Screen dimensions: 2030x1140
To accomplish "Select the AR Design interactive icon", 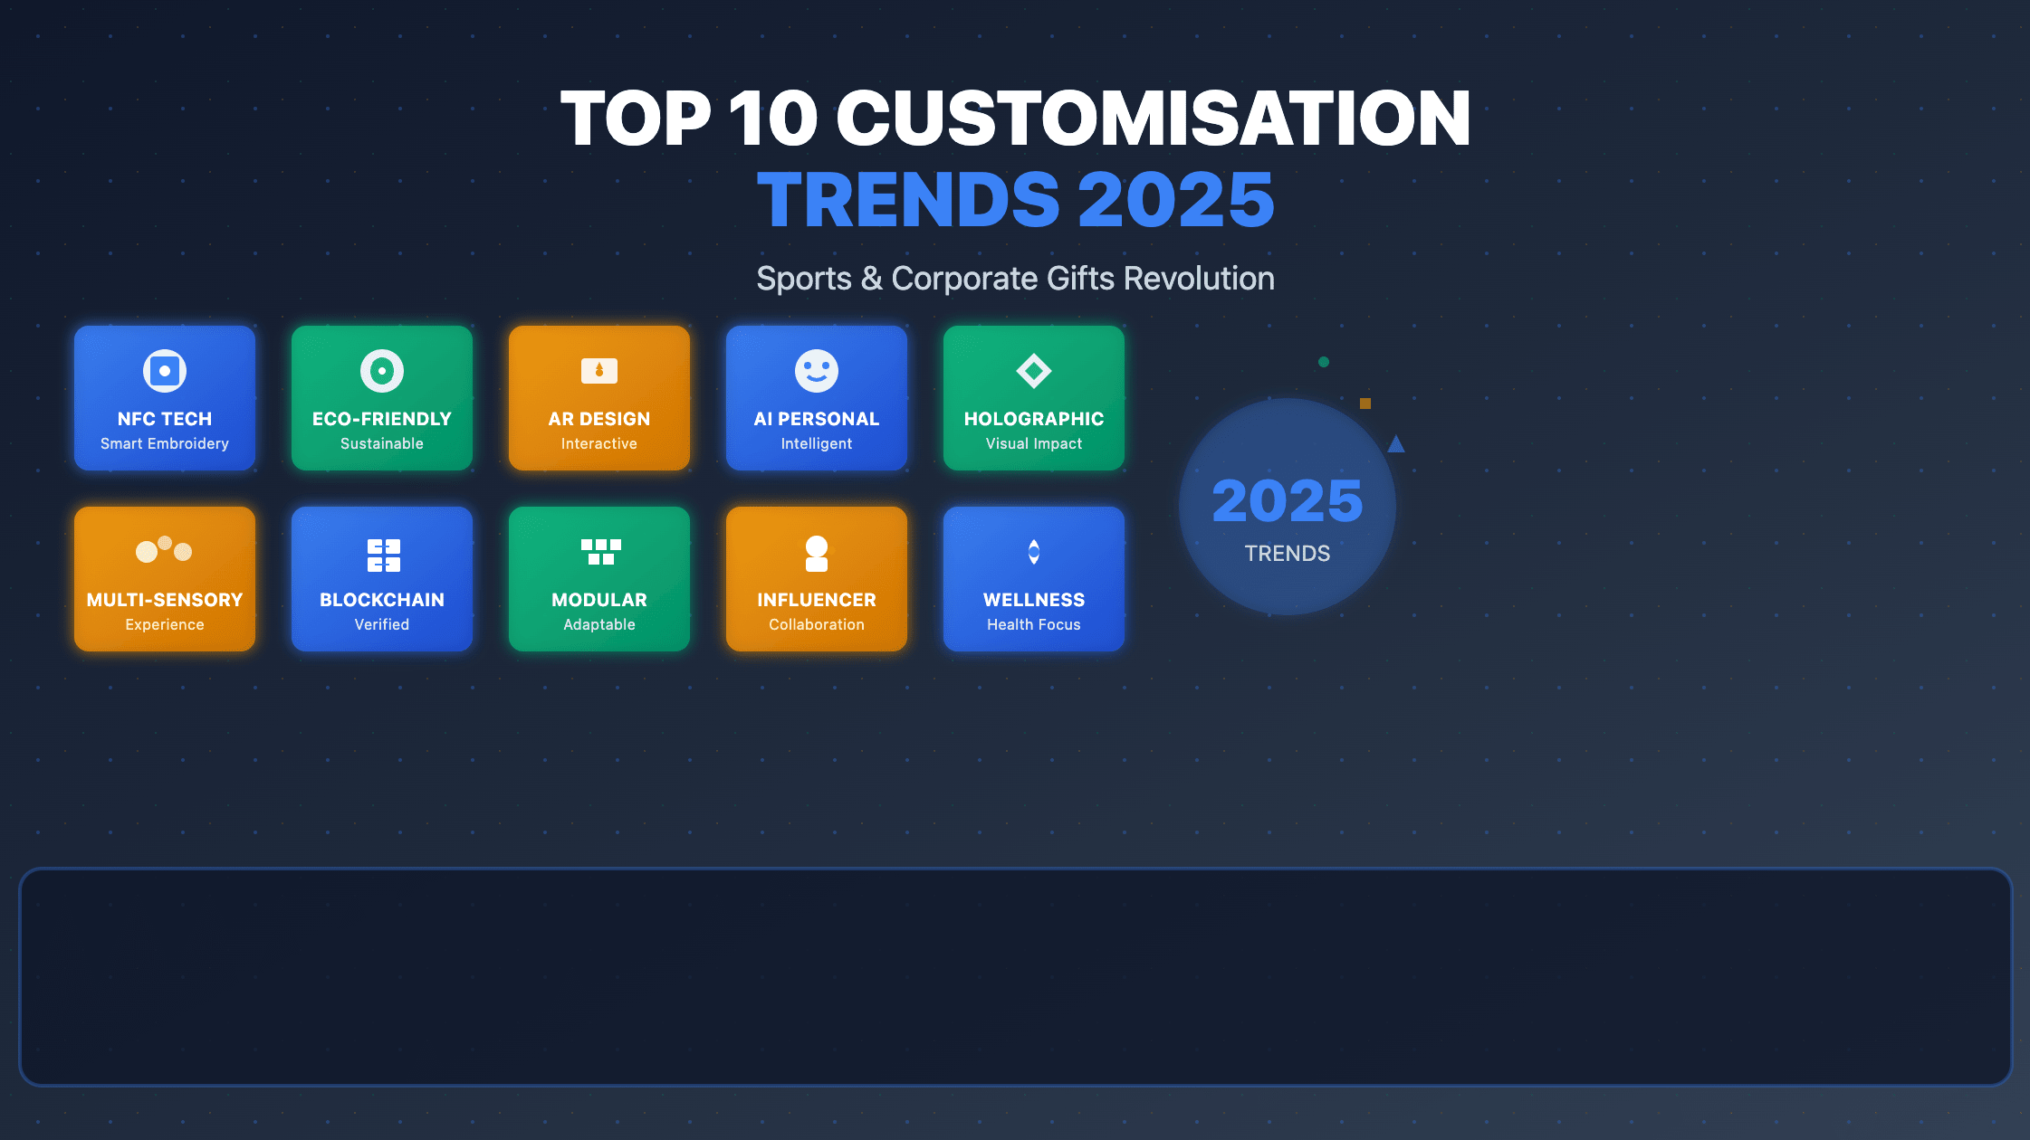I will tap(598, 371).
